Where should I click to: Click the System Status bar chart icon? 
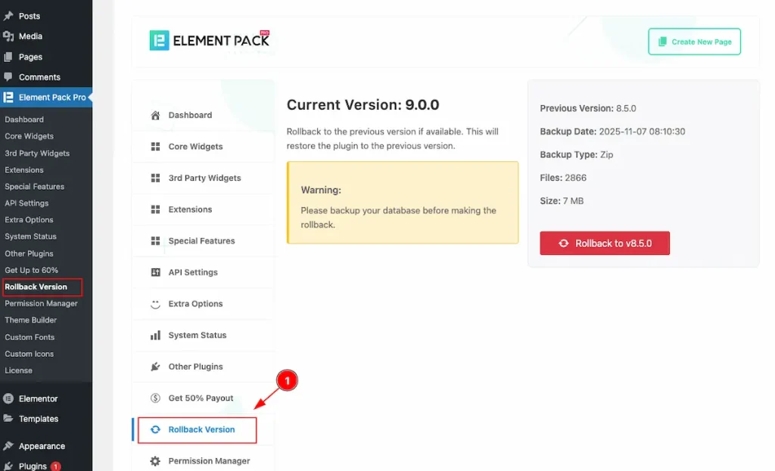[x=155, y=336]
